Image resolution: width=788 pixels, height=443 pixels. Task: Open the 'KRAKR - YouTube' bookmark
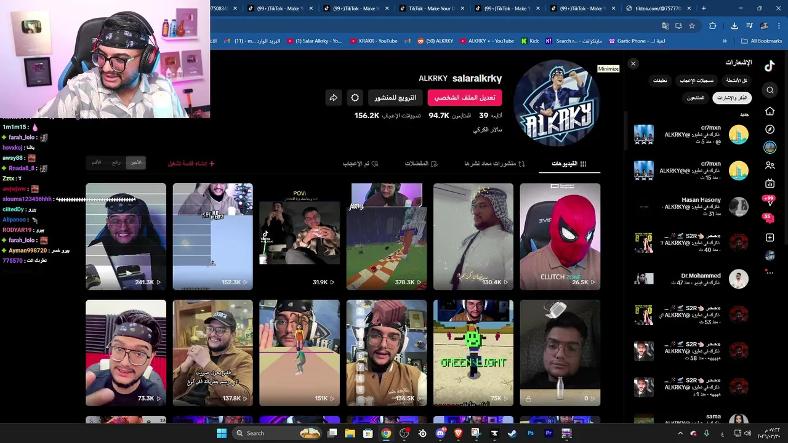click(x=373, y=41)
